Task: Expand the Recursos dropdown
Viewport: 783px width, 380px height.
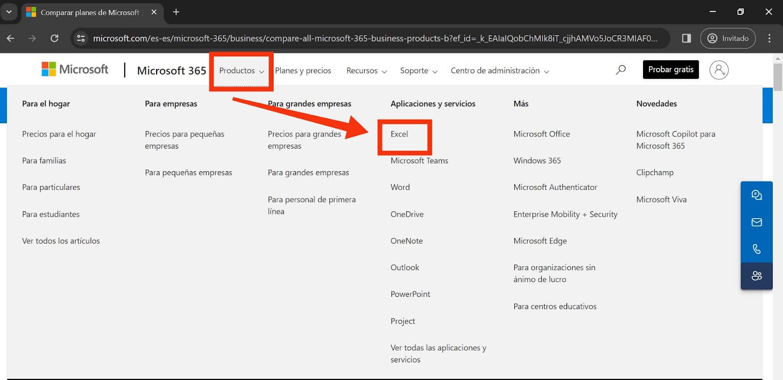Action: pyautogui.click(x=367, y=71)
